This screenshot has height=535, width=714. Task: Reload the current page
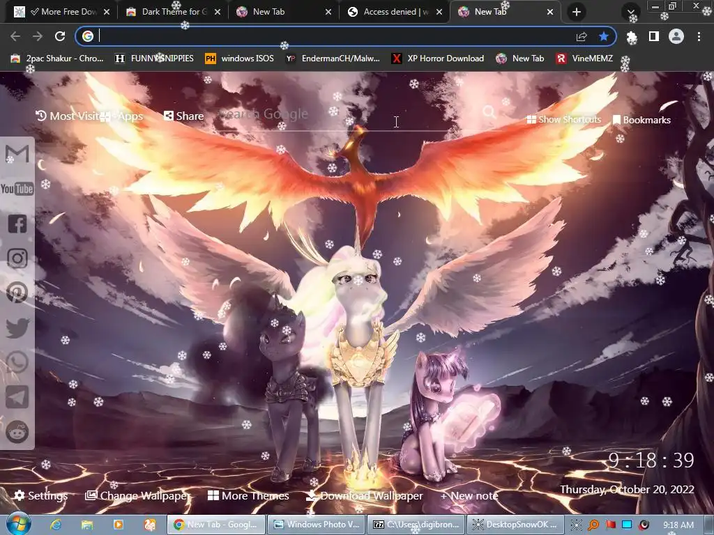click(60, 36)
